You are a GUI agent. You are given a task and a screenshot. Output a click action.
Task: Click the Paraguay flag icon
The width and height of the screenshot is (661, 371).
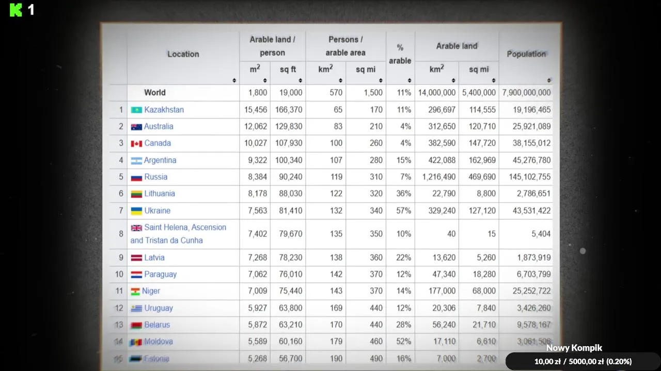(136, 275)
